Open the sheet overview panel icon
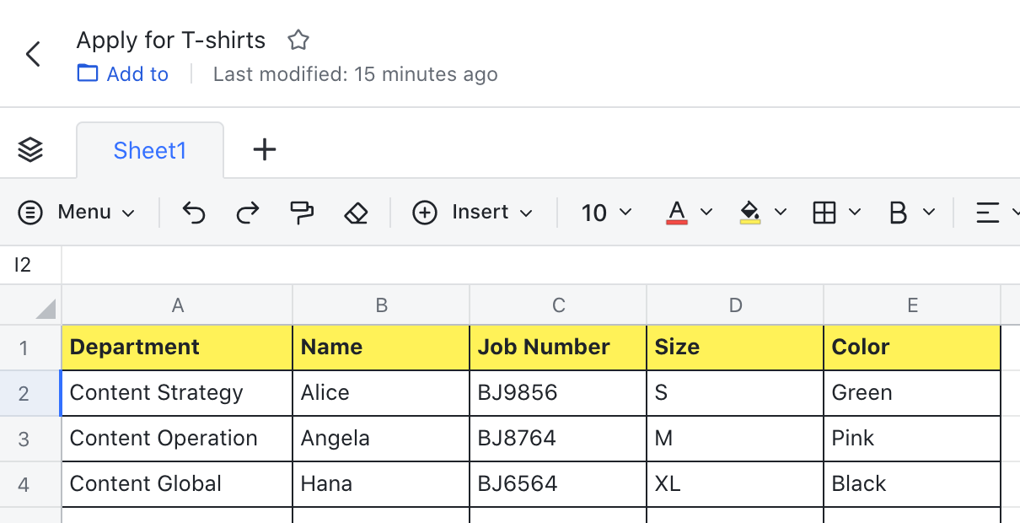 tap(30, 149)
